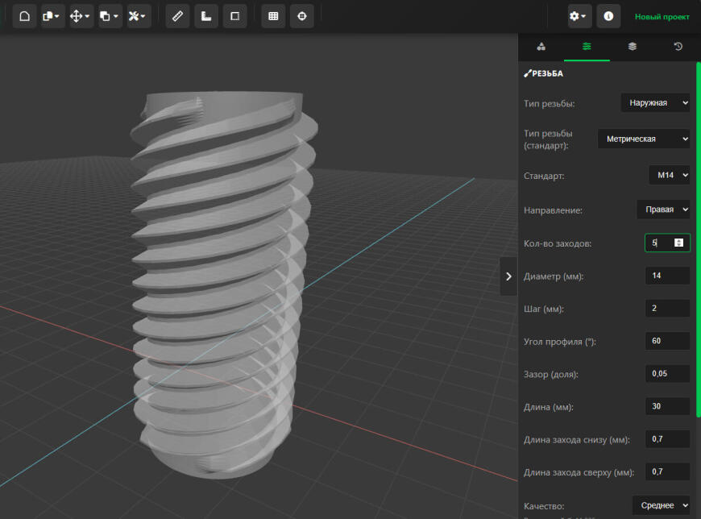Click the Направление label
This screenshot has width=701, height=519.
(553, 210)
